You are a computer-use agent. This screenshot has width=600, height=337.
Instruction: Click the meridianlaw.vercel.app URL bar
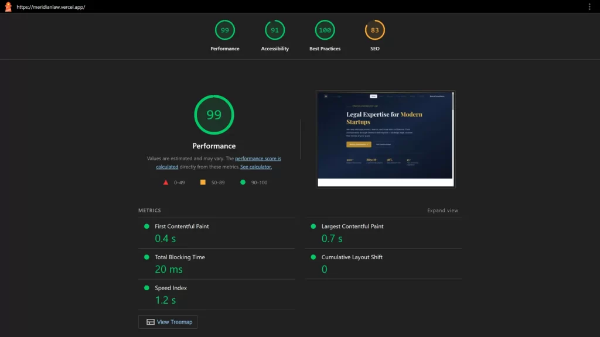tap(50, 6)
